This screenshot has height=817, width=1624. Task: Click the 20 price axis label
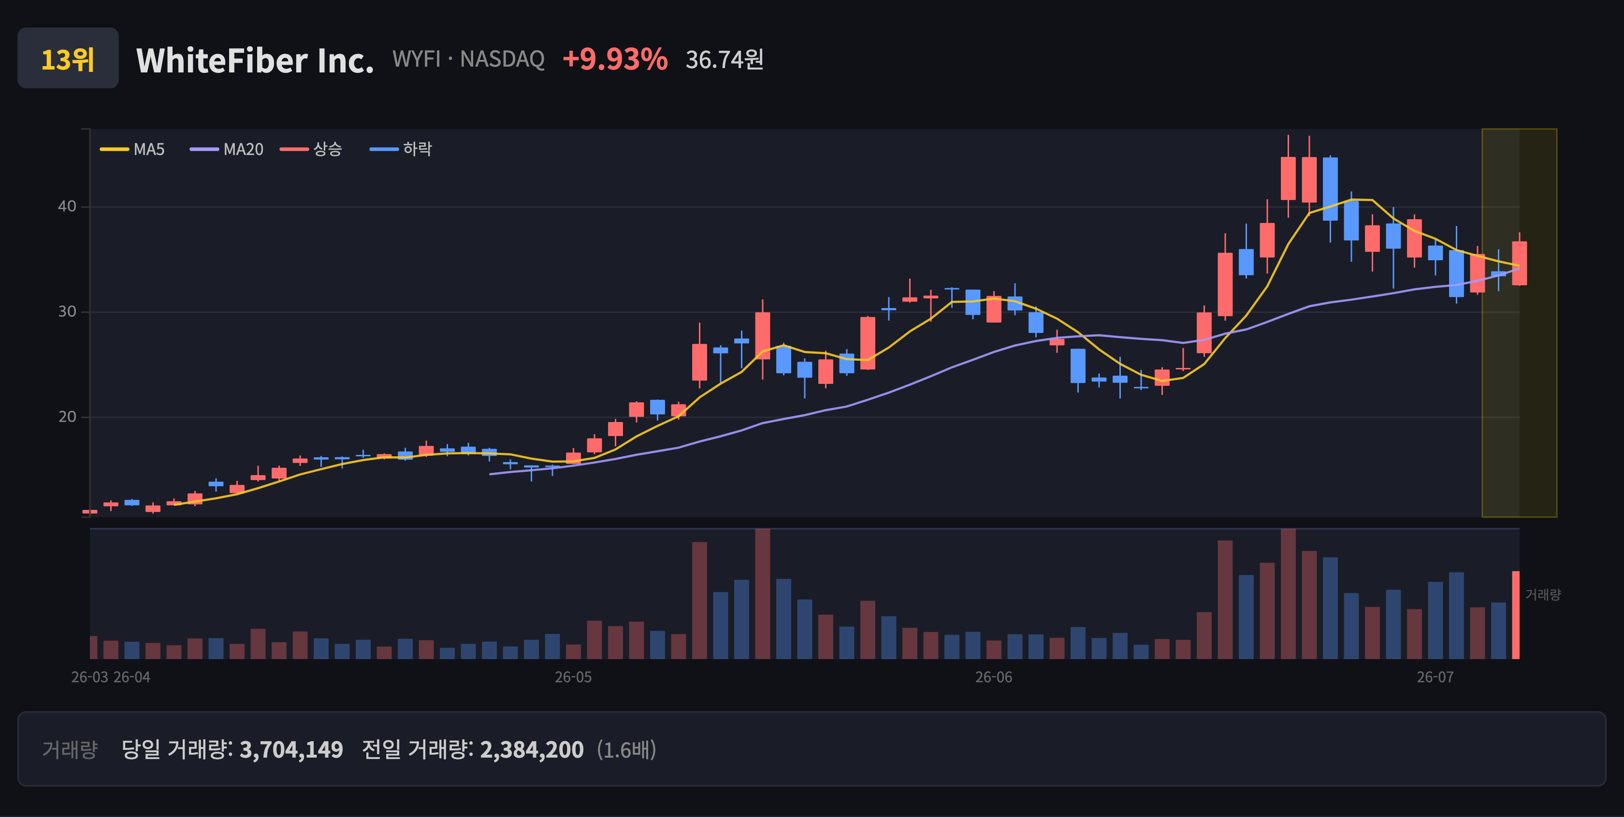[x=67, y=417]
